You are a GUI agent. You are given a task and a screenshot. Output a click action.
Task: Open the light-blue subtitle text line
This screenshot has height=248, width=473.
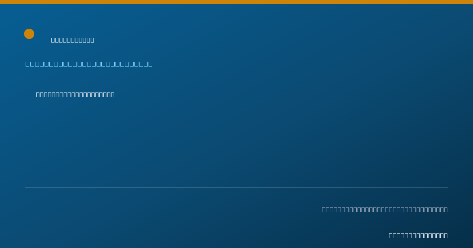coord(89,64)
